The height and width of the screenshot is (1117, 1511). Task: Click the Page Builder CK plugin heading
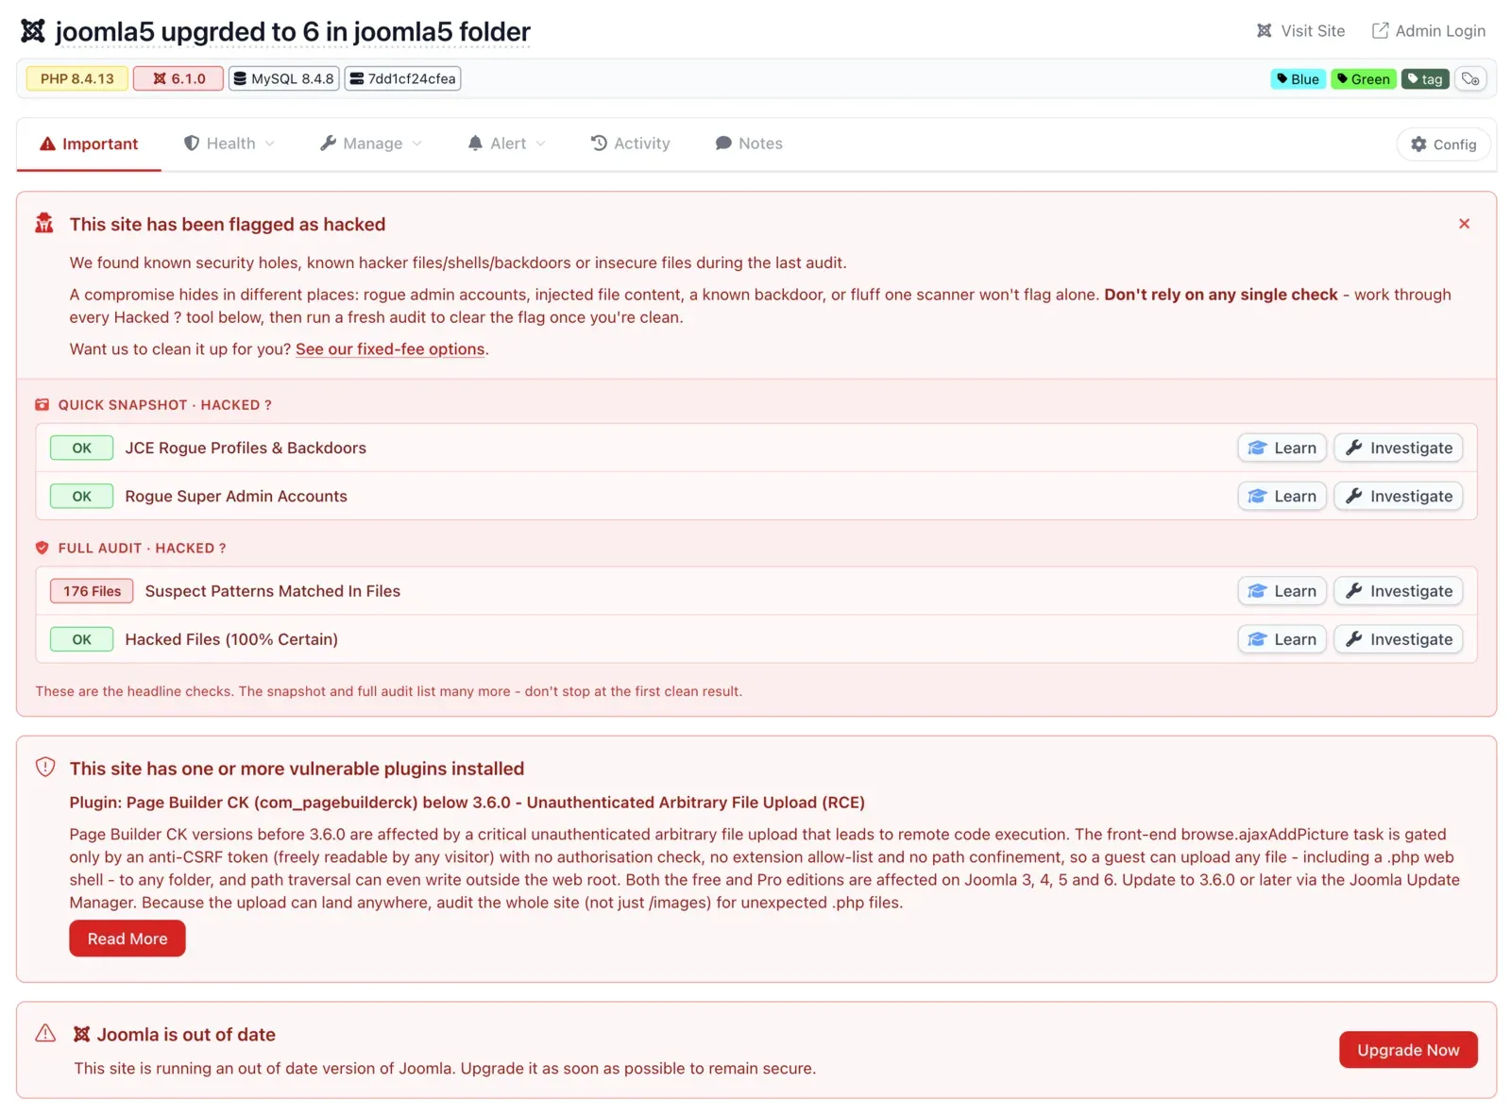tap(467, 803)
